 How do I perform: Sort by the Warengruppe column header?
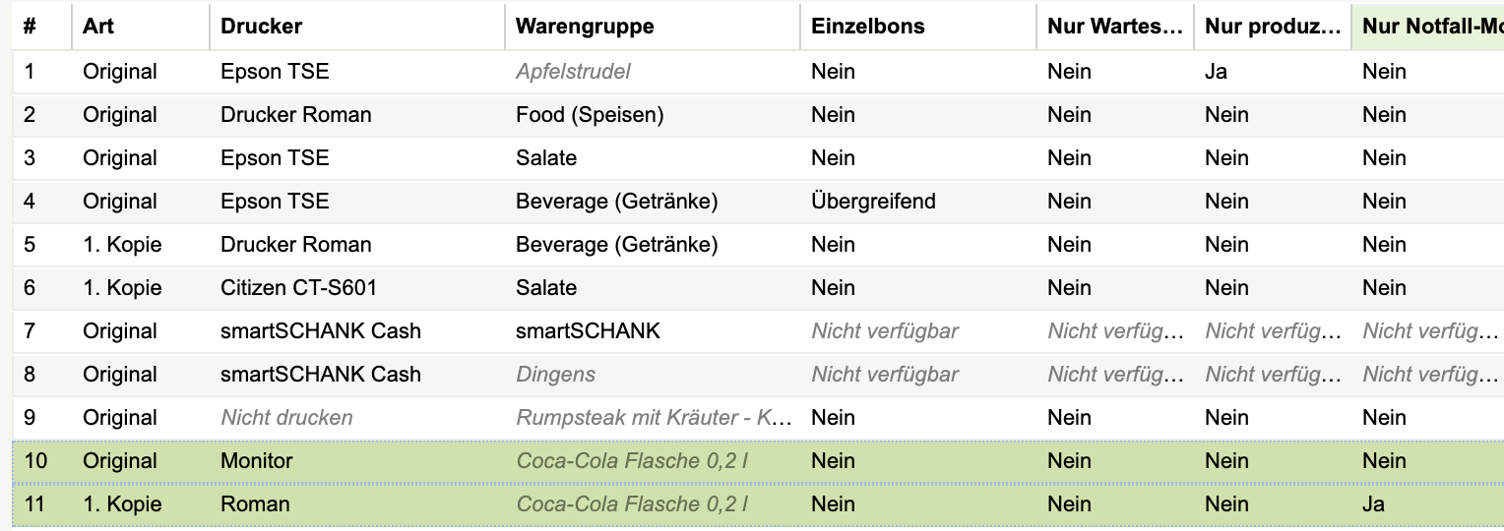(x=653, y=27)
